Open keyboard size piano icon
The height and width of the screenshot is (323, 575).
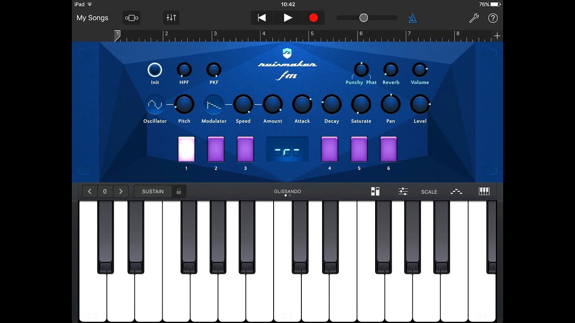[484, 192]
